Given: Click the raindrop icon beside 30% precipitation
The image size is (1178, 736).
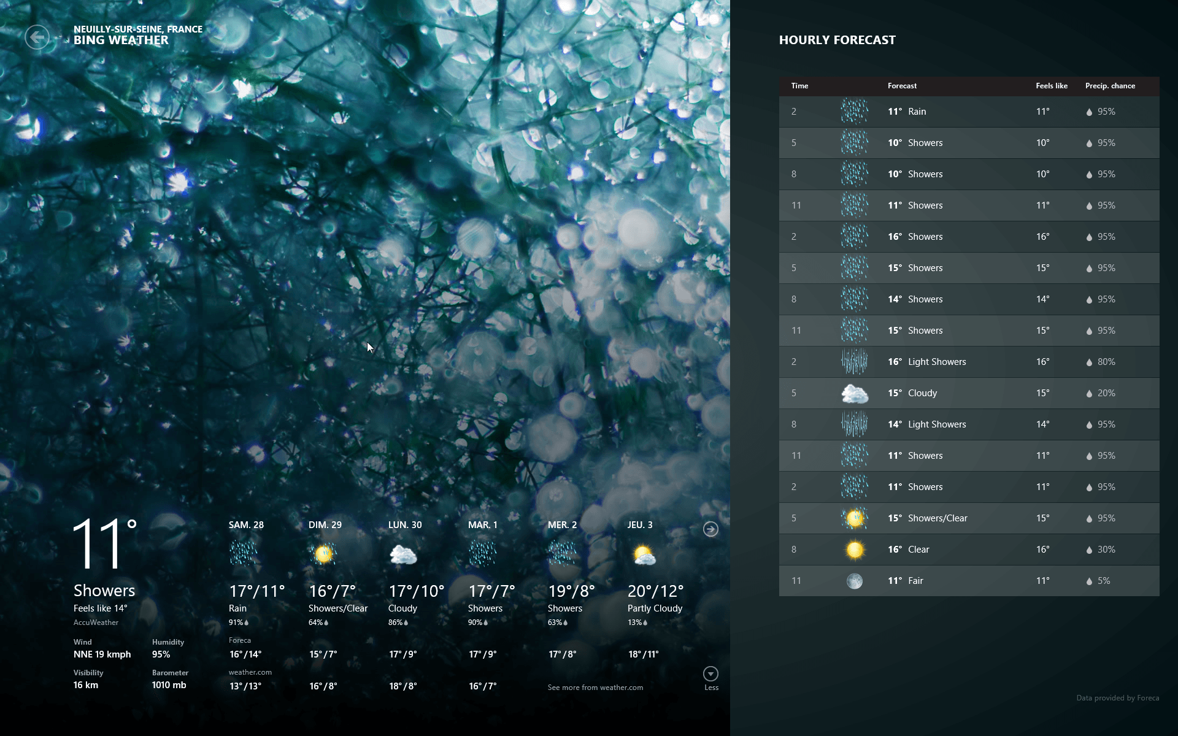Looking at the screenshot, I should [x=1089, y=550].
